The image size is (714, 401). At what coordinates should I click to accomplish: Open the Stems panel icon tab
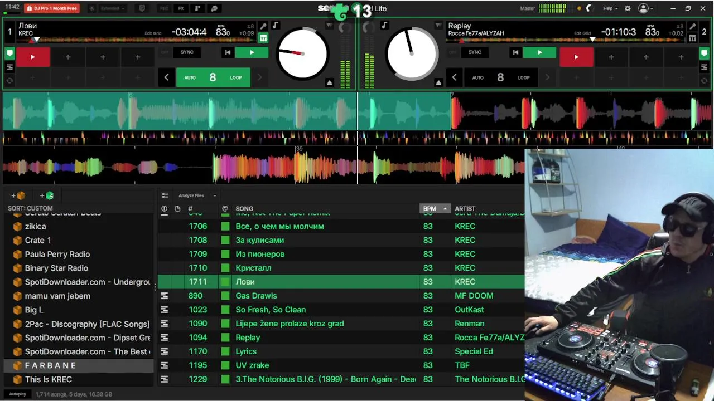[x=214, y=8]
